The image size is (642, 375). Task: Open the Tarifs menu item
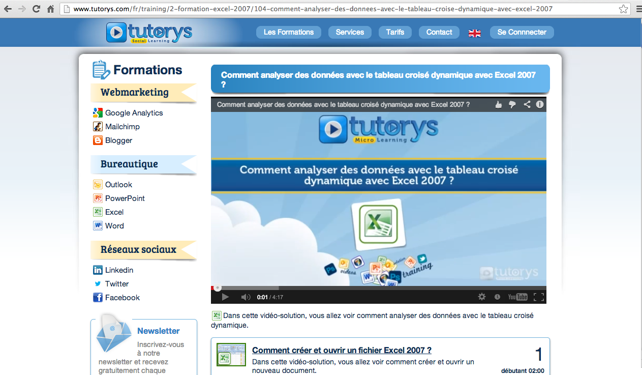pos(395,32)
